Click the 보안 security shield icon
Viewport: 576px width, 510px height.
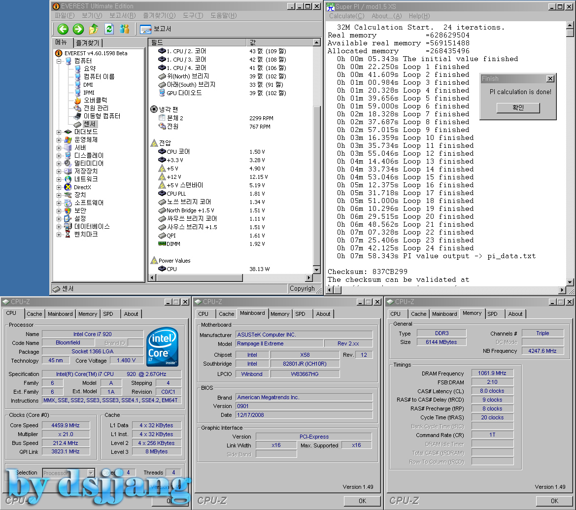tap(68, 210)
